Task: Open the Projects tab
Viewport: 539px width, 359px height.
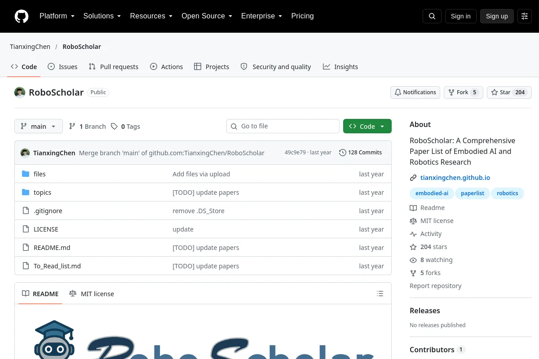Action: tap(212, 67)
